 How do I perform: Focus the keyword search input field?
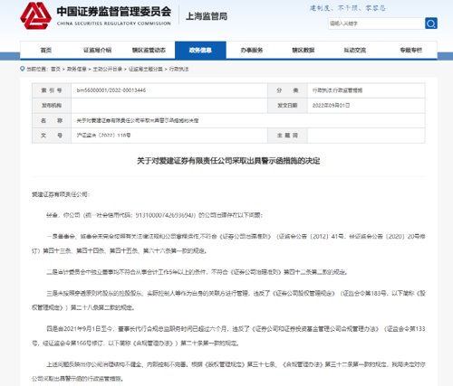click(376, 24)
